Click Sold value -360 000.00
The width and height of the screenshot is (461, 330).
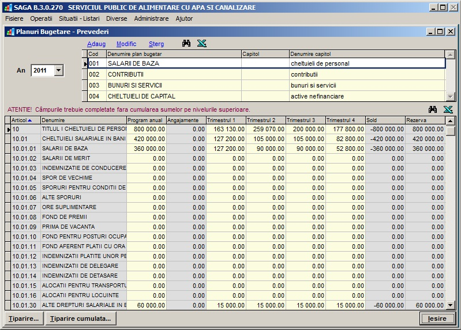(385, 149)
